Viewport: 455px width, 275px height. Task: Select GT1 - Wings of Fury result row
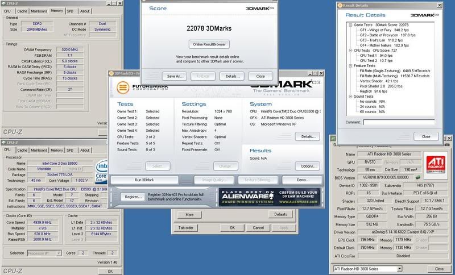point(384,30)
